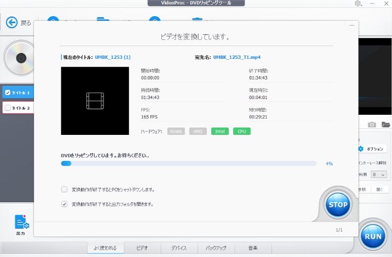Click the back arrow icon labeled 戻る
The height and width of the screenshot is (257, 392).
click(11, 23)
